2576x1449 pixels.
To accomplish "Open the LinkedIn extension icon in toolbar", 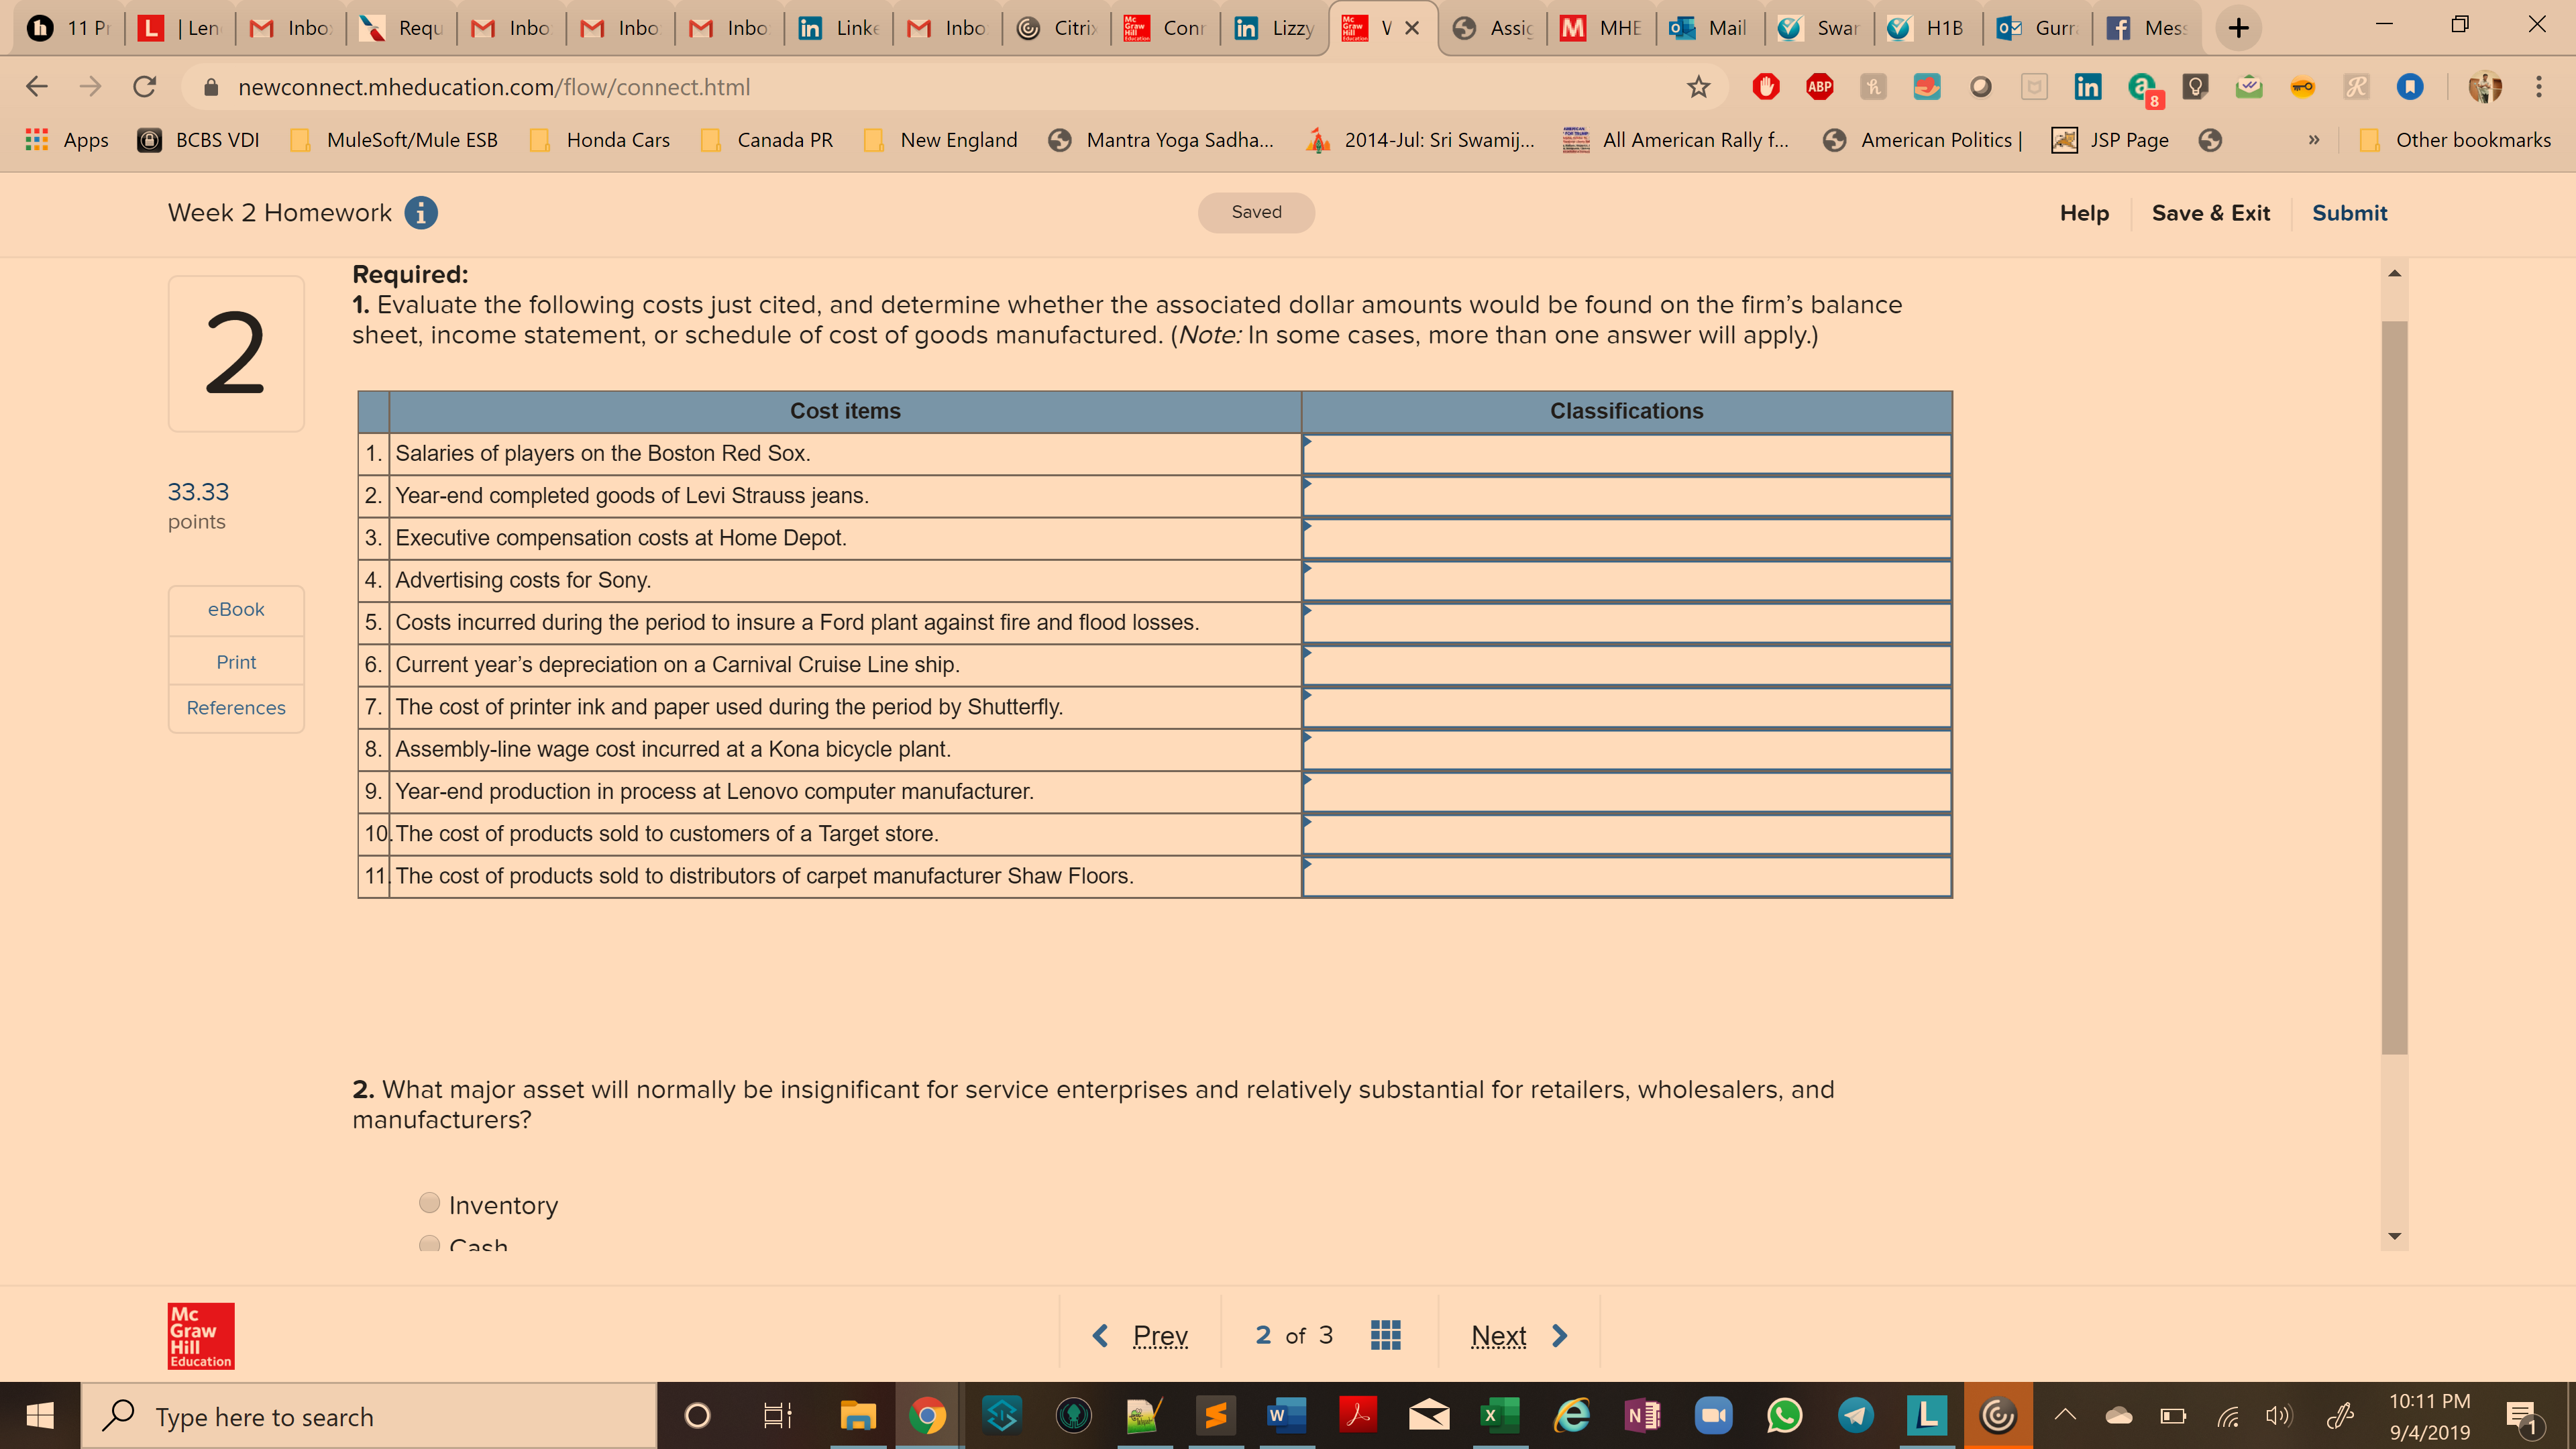I will (x=2087, y=87).
